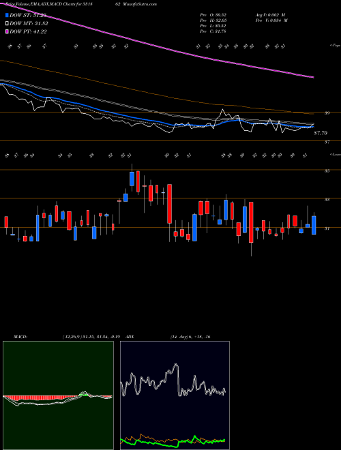This screenshot has width=341, height=450.
Task: Click the Pre L low price value
Action: pos(220,25)
